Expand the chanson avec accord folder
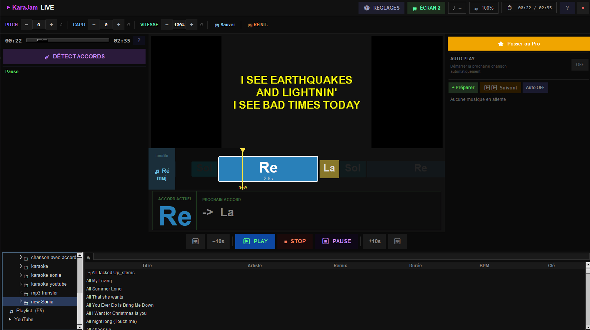The height and width of the screenshot is (330, 590). [x=21, y=257]
